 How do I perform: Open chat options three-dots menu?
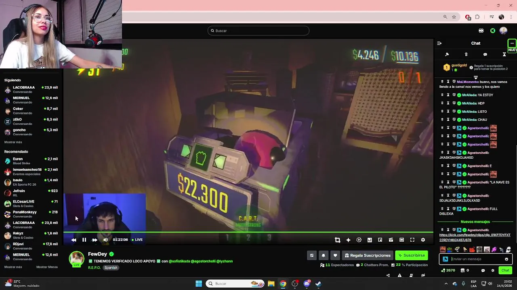[512, 43]
